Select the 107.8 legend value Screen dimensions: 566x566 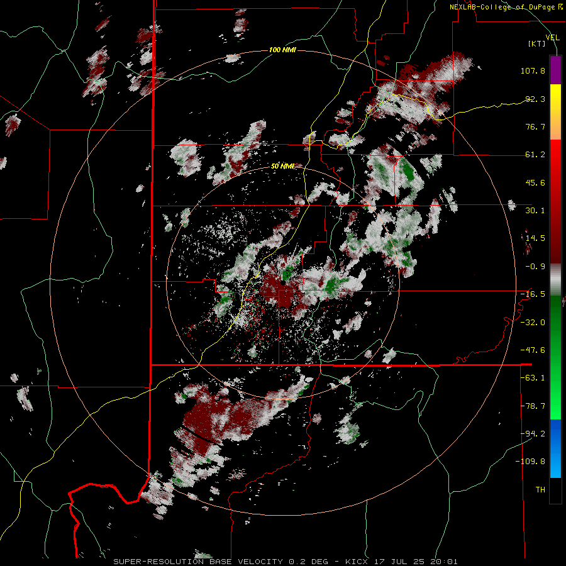click(533, 70)
